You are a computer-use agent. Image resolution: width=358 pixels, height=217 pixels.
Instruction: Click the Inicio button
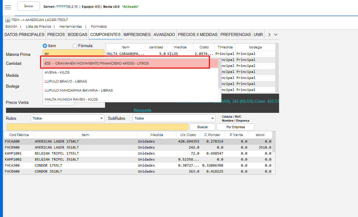coord(29,6)
